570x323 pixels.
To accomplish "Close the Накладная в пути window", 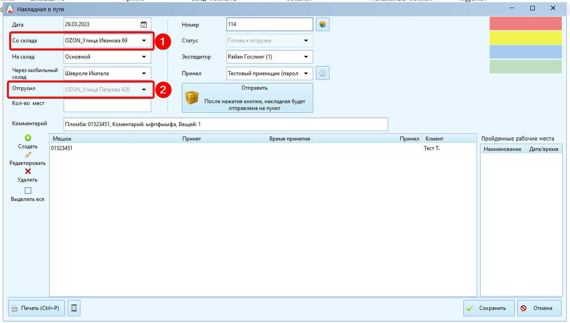I will [x=553, y=8].
